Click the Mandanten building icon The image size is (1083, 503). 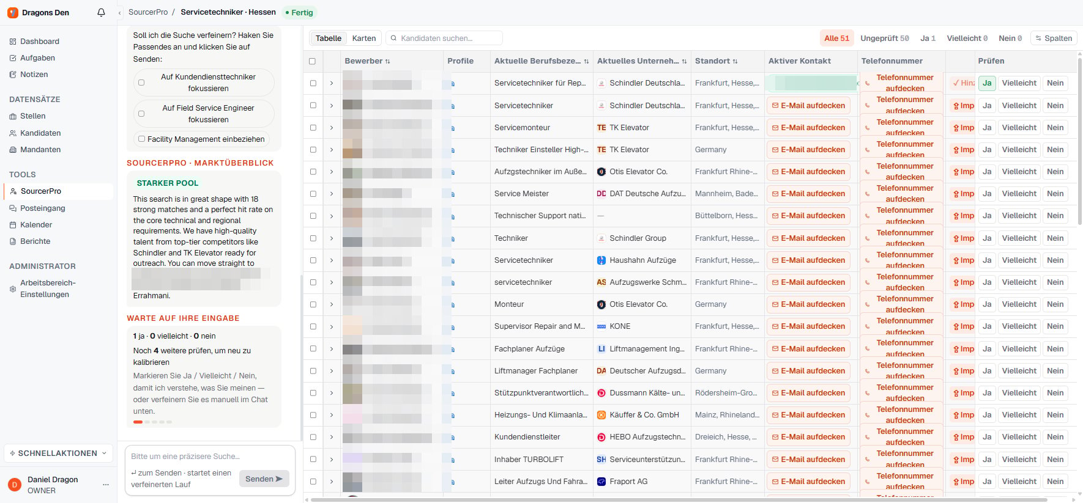pyautogui.click(x=13, y=150)
